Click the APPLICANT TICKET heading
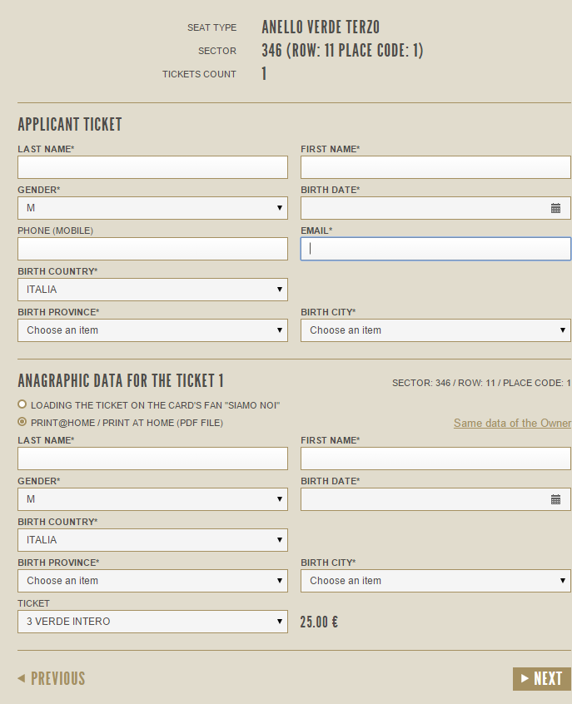The height and width of the screenshot is (704, 572). 70,124
